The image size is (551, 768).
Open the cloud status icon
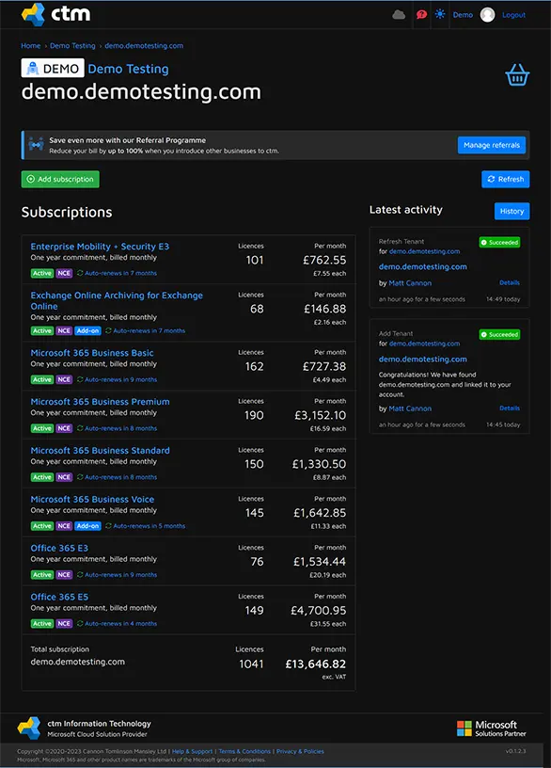(399, 15)
